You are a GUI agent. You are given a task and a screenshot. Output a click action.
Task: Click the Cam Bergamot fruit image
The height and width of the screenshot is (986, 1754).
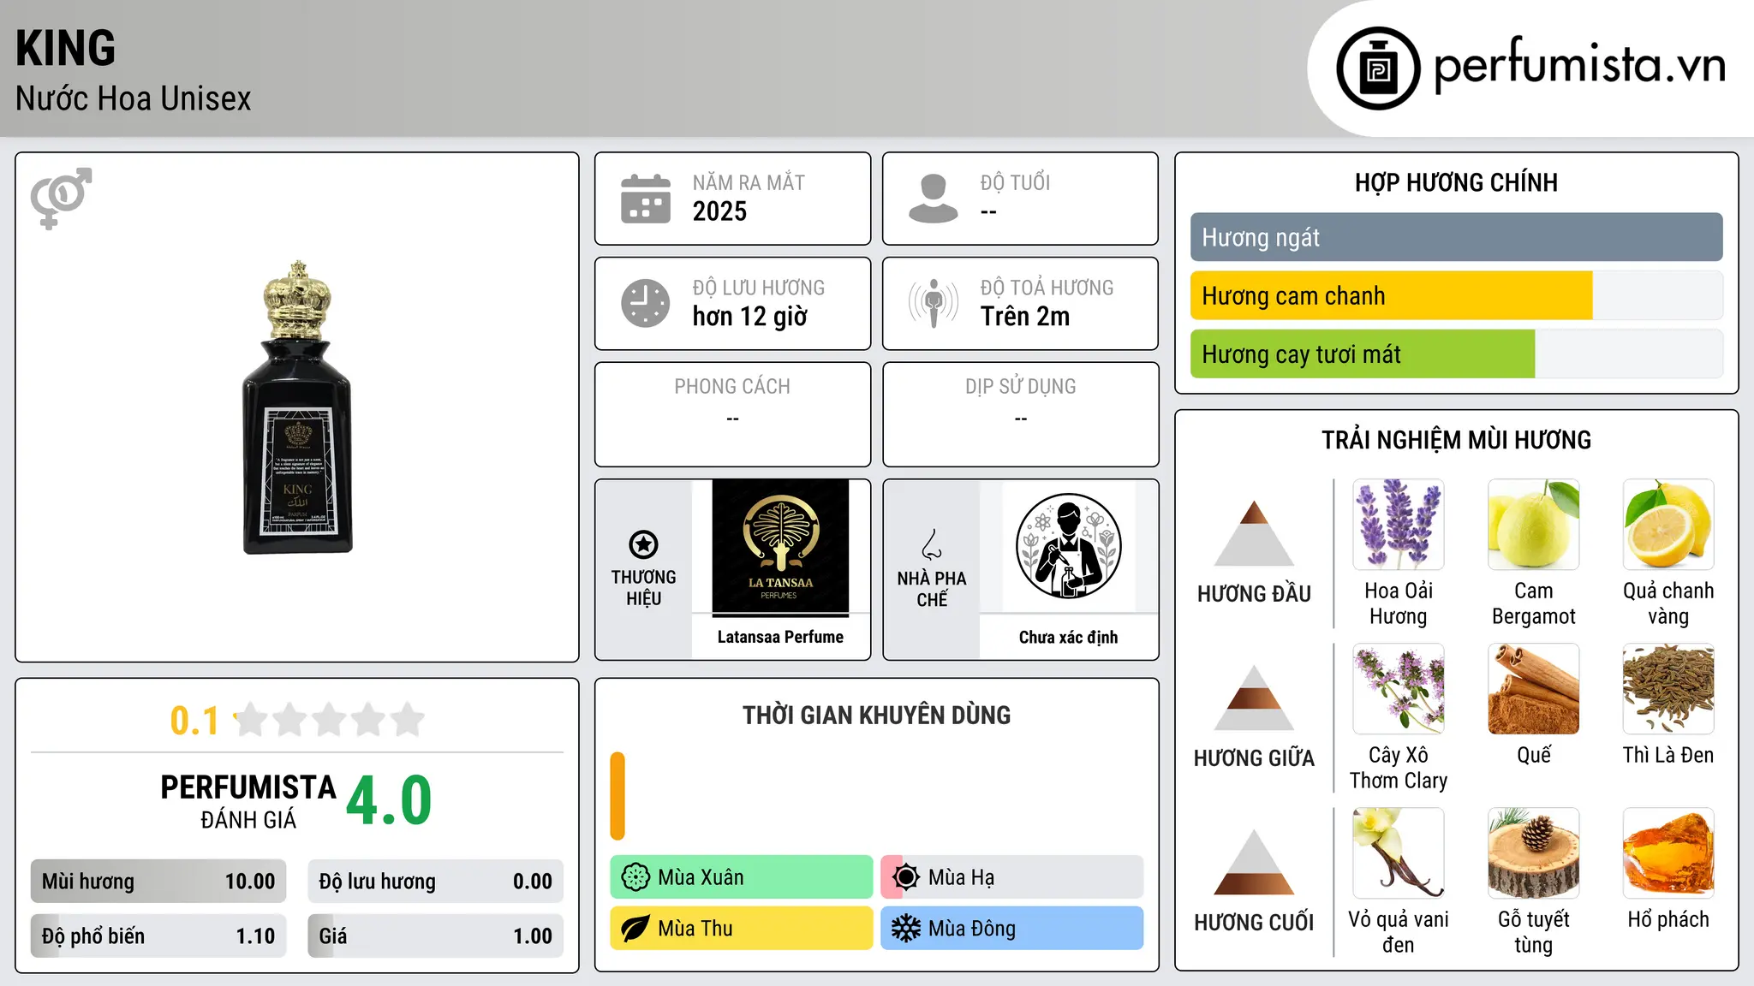(1533, 525)
